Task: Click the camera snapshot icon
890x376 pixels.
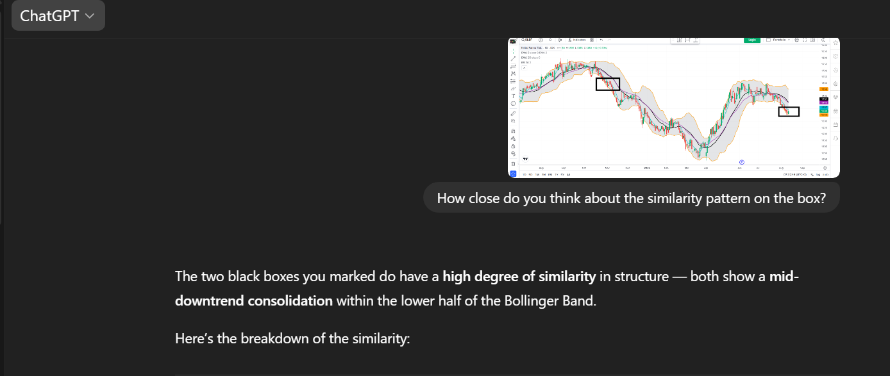Action: 812,40
